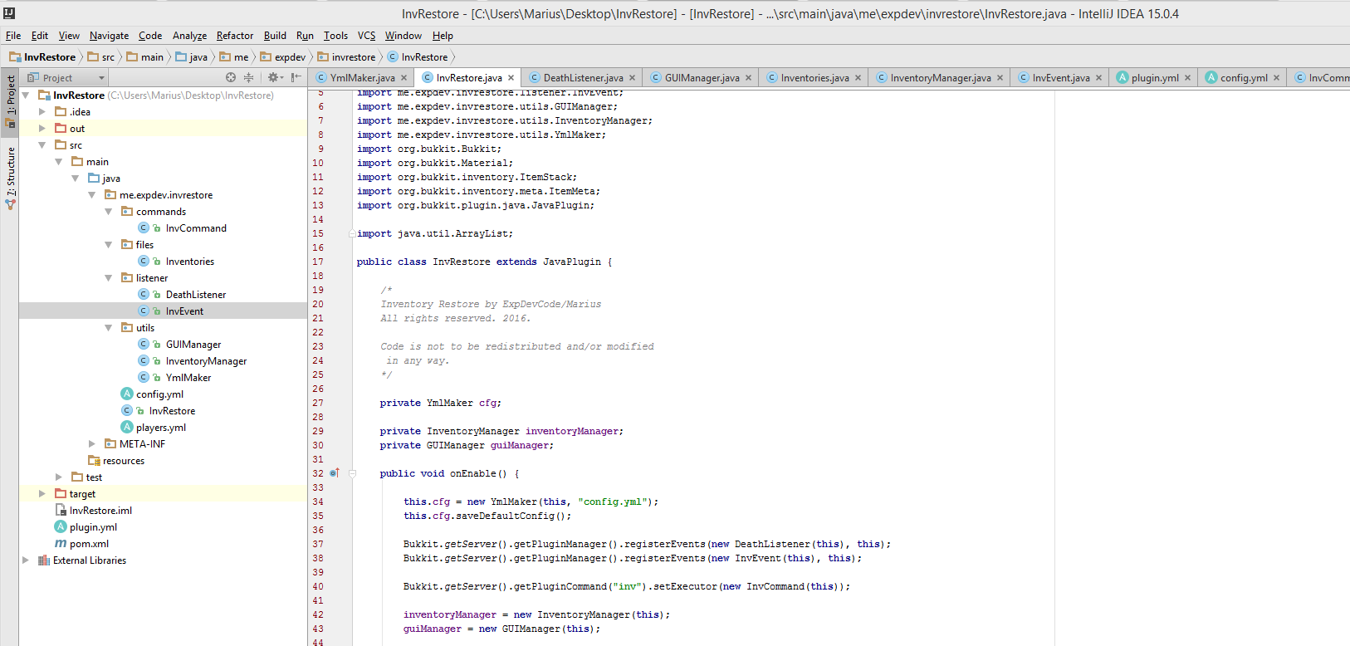Click the InvCommand class icon in tree
The image size is (1350, 646).
click(x=144, y=228)
